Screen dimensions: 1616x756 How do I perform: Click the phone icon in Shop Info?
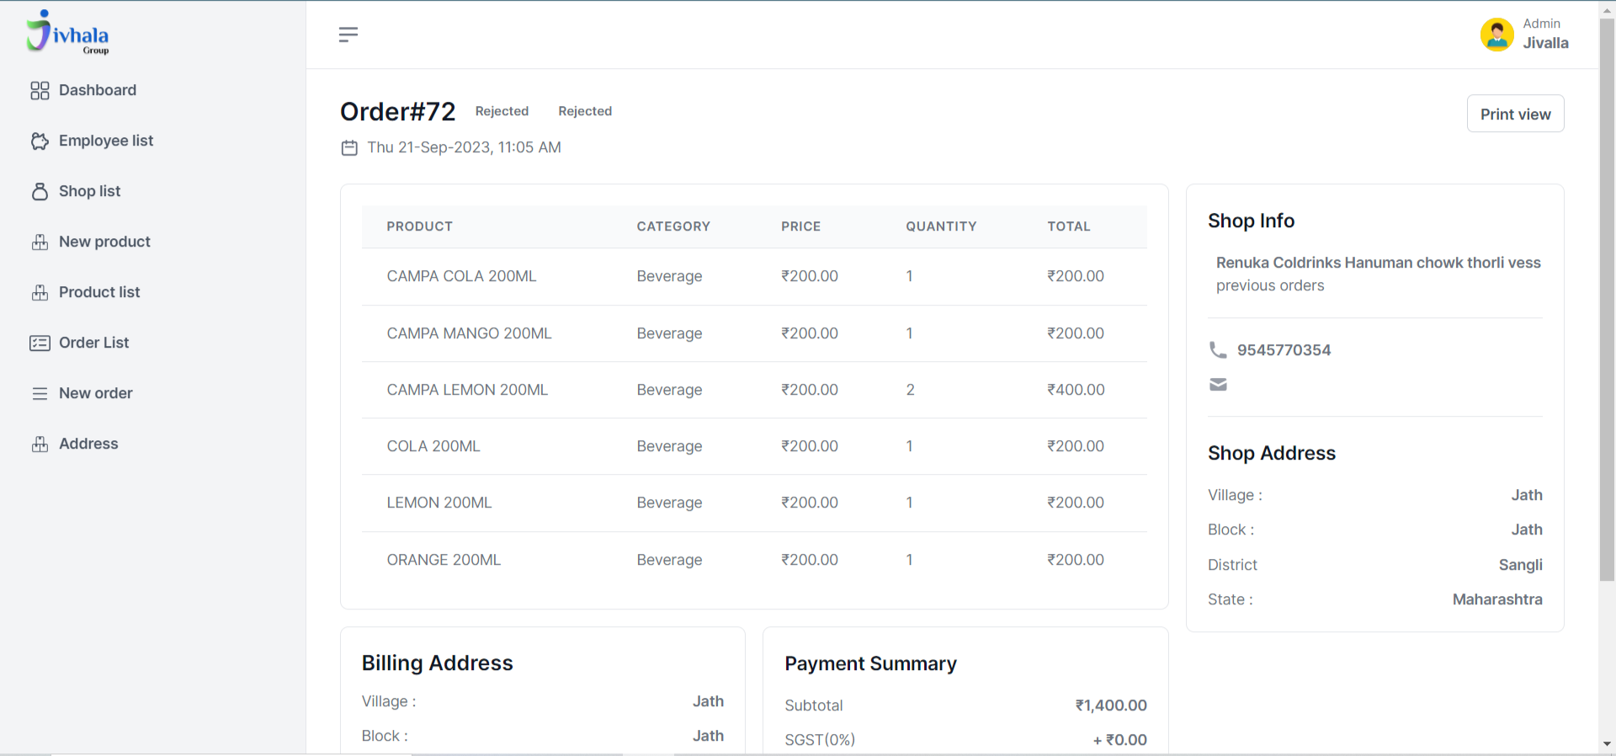(1218, 350)
